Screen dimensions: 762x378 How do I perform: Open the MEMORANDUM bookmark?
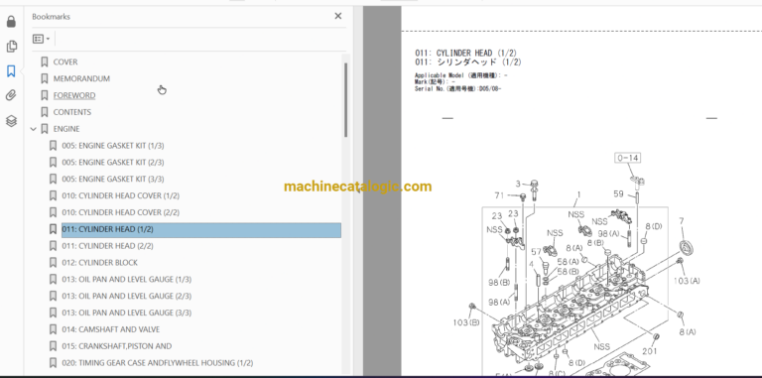point(81,78)
